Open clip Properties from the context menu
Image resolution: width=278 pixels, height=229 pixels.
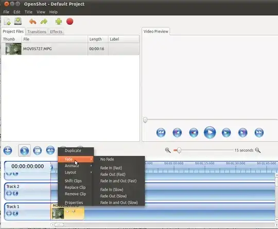[76, 203]
